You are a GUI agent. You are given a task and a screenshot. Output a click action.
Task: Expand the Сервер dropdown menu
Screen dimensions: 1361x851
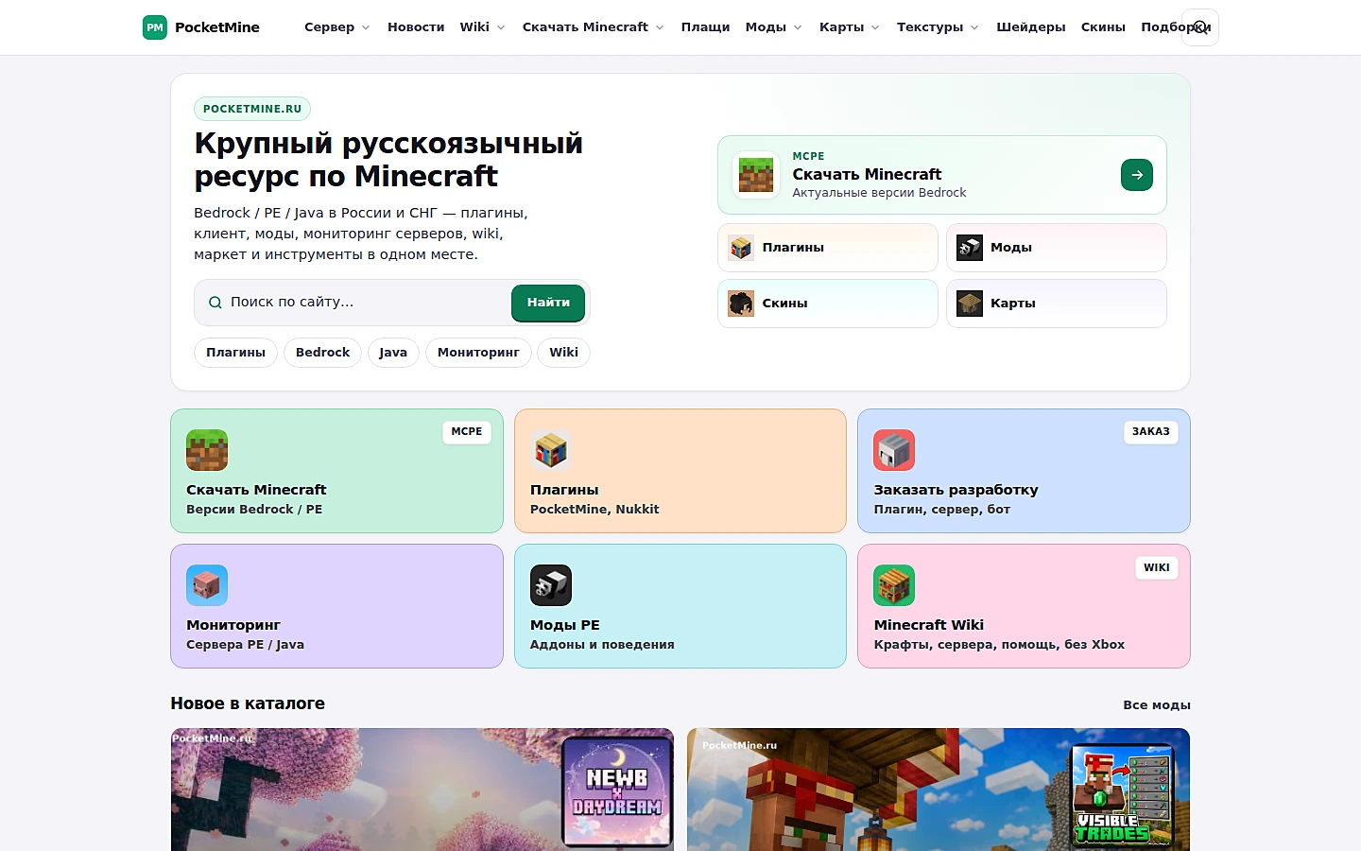pos(337,27)
